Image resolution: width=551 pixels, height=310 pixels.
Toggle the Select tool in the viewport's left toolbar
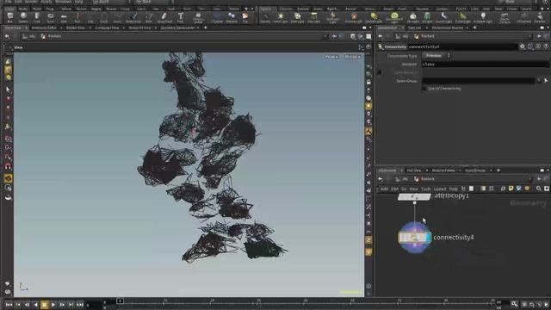coord(8,90)
